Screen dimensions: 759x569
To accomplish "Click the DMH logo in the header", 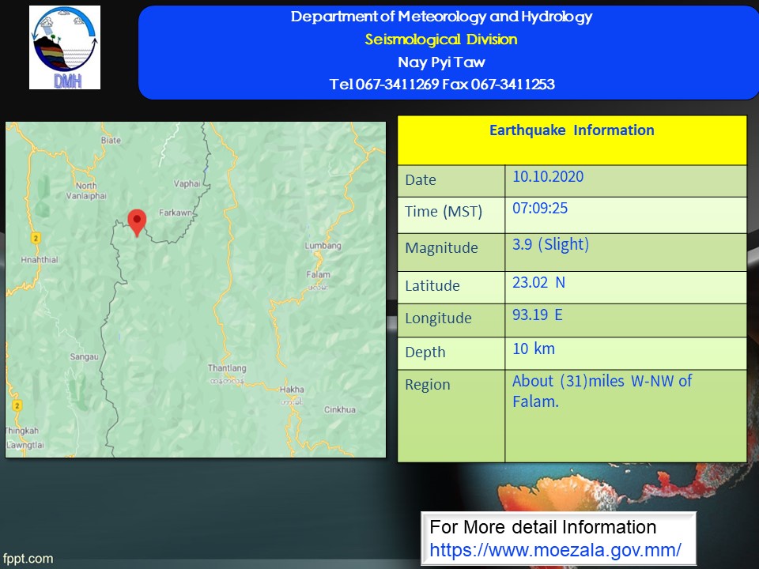I will pos(65,47).
